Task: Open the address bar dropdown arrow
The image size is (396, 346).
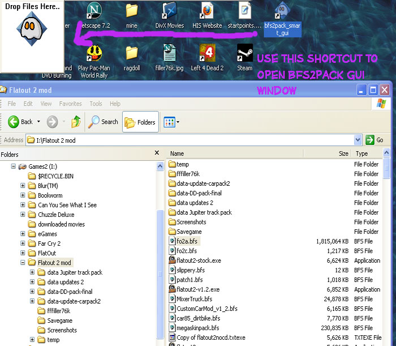Action: [358, 140]
